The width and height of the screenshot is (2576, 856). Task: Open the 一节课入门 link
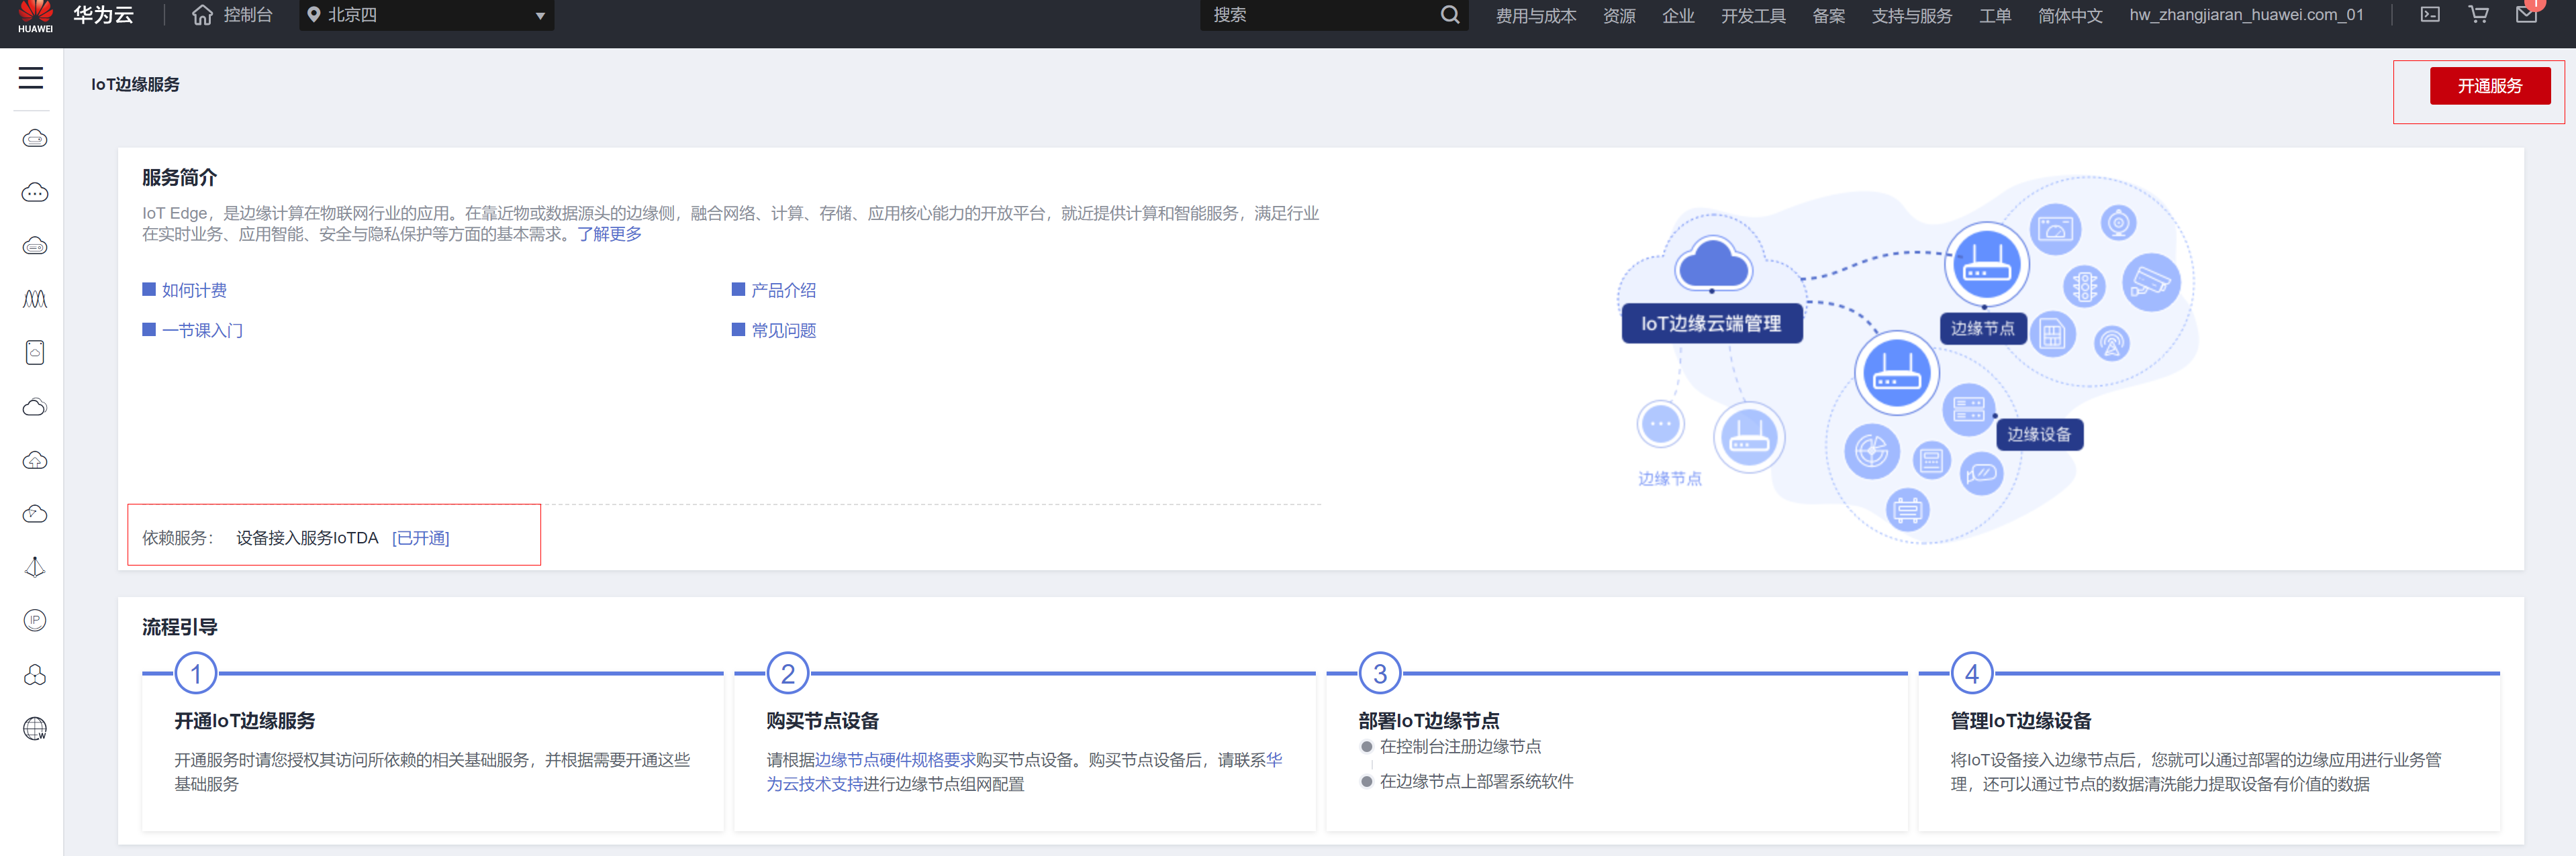point(202,331)
